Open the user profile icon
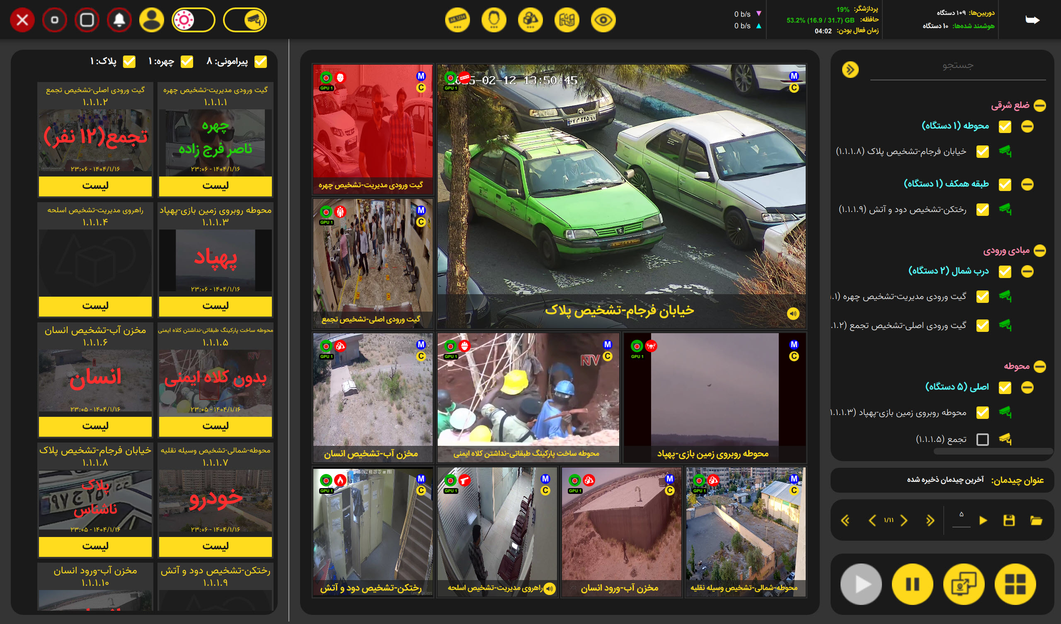The image size is (1061, 624). tap(152, 20)
